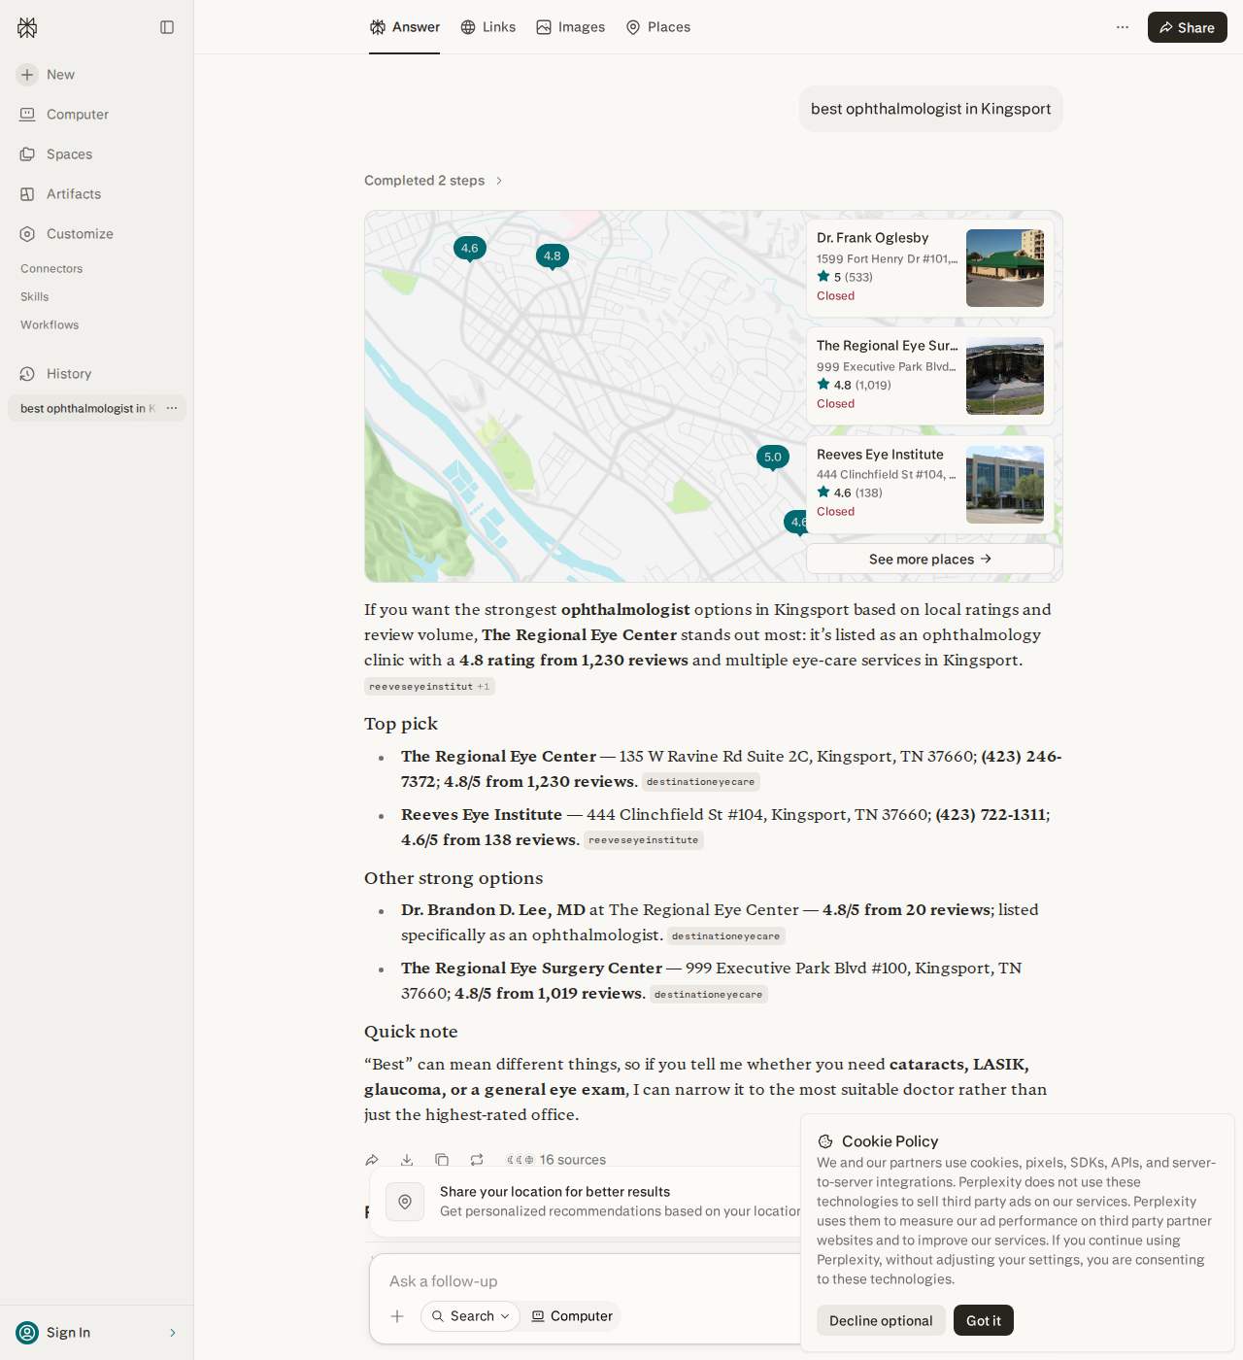The width and height of the screenshot is (1243, 1360).
Task: Click the rewrite (regenerate) icon below the answer
Action: click(x=477, y=1160)
